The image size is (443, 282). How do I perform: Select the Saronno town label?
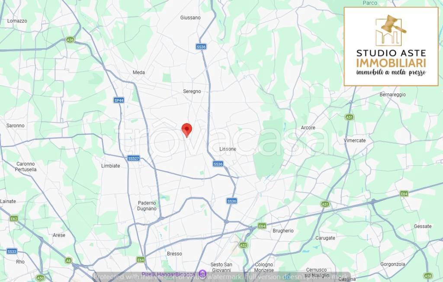click(15, 125)
